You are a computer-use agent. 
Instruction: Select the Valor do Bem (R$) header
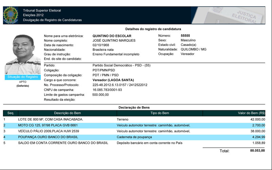234,113
